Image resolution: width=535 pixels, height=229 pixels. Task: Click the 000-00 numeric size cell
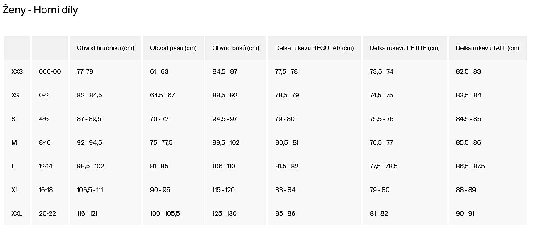[50, 72]
